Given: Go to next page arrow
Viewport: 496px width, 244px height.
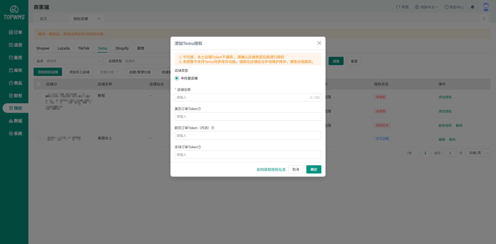Looking at the screenshot, I should (x=431, y=153).
